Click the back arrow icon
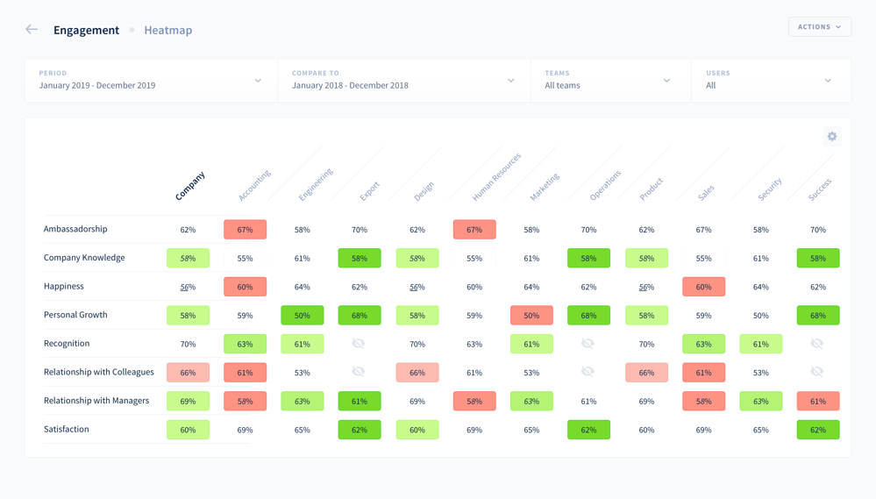Viewport: 876px width, 499px height. pos(32,30)
